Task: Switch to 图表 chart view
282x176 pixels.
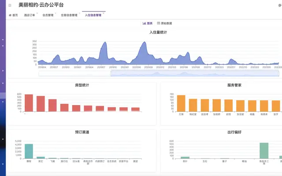Action: (x=148, y=23)
